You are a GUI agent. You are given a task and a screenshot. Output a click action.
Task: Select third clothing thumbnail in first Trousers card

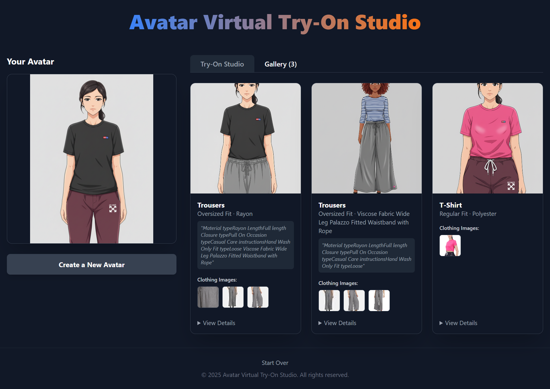258,297
